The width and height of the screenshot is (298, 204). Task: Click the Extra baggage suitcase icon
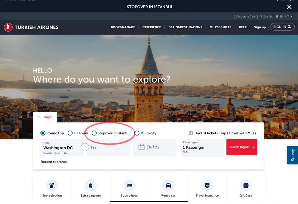pos(91,186)
